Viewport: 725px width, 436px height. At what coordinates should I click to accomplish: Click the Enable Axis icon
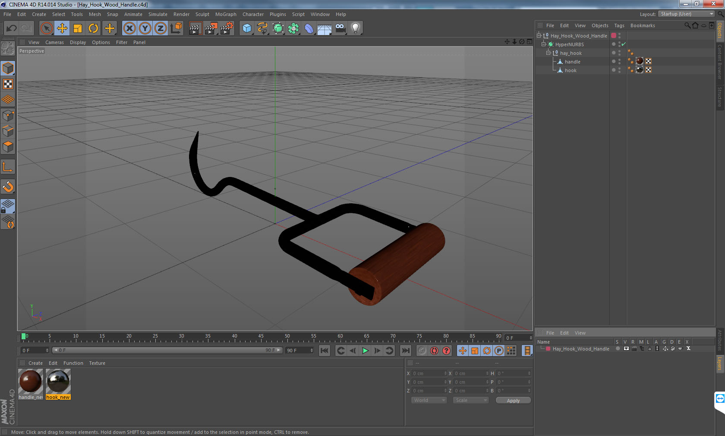tap(8, 167)
